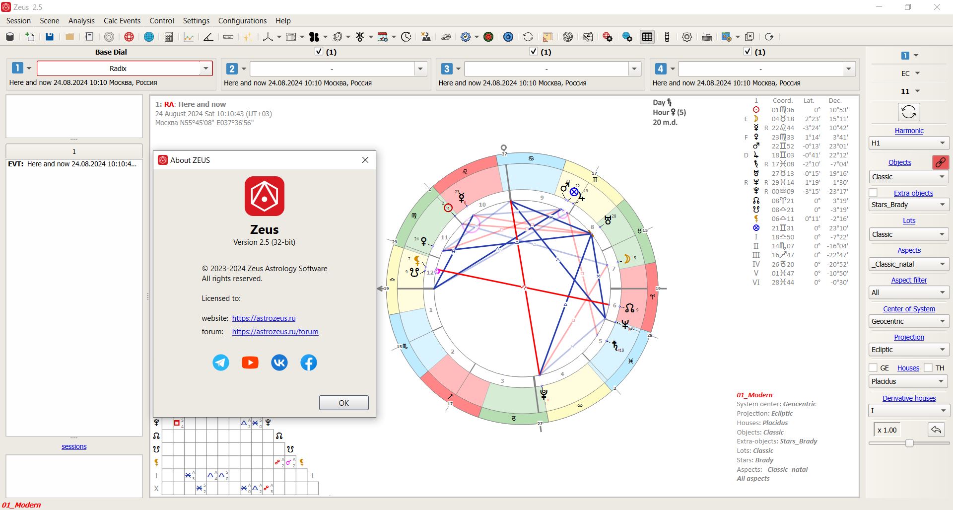Open the Configurations menu
The height and width of the screenshot is (510, 953).
click(x=242, y=20)
